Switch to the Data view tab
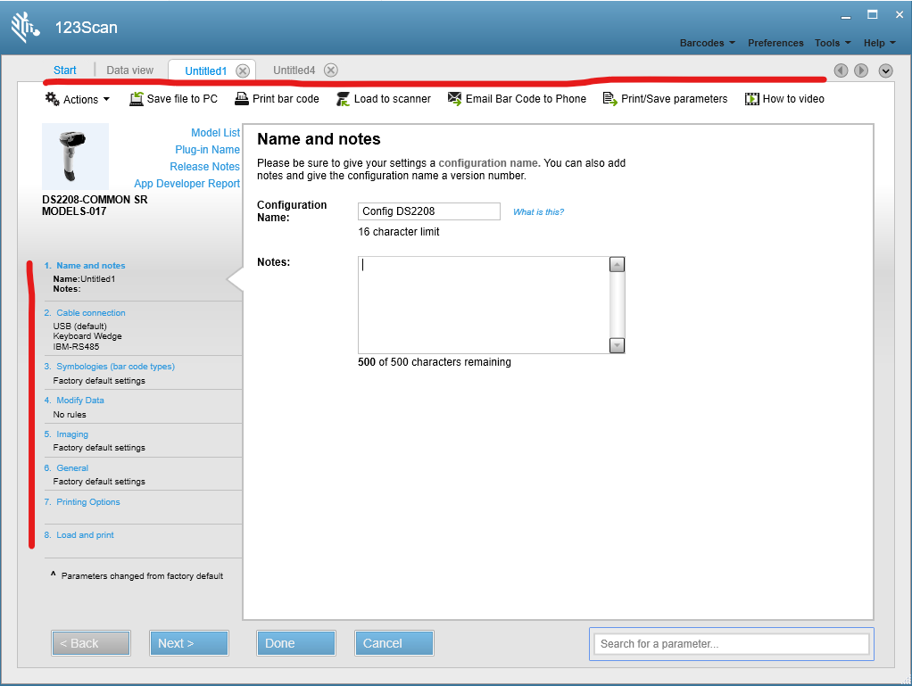The height and width of the screenshot is (686, 912). coord(129,70)
